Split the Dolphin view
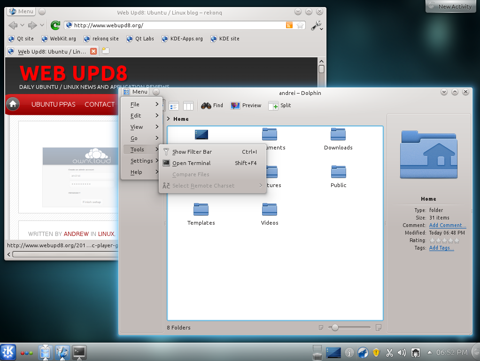The width and height of the screenshot is (480, 361). 279,105
